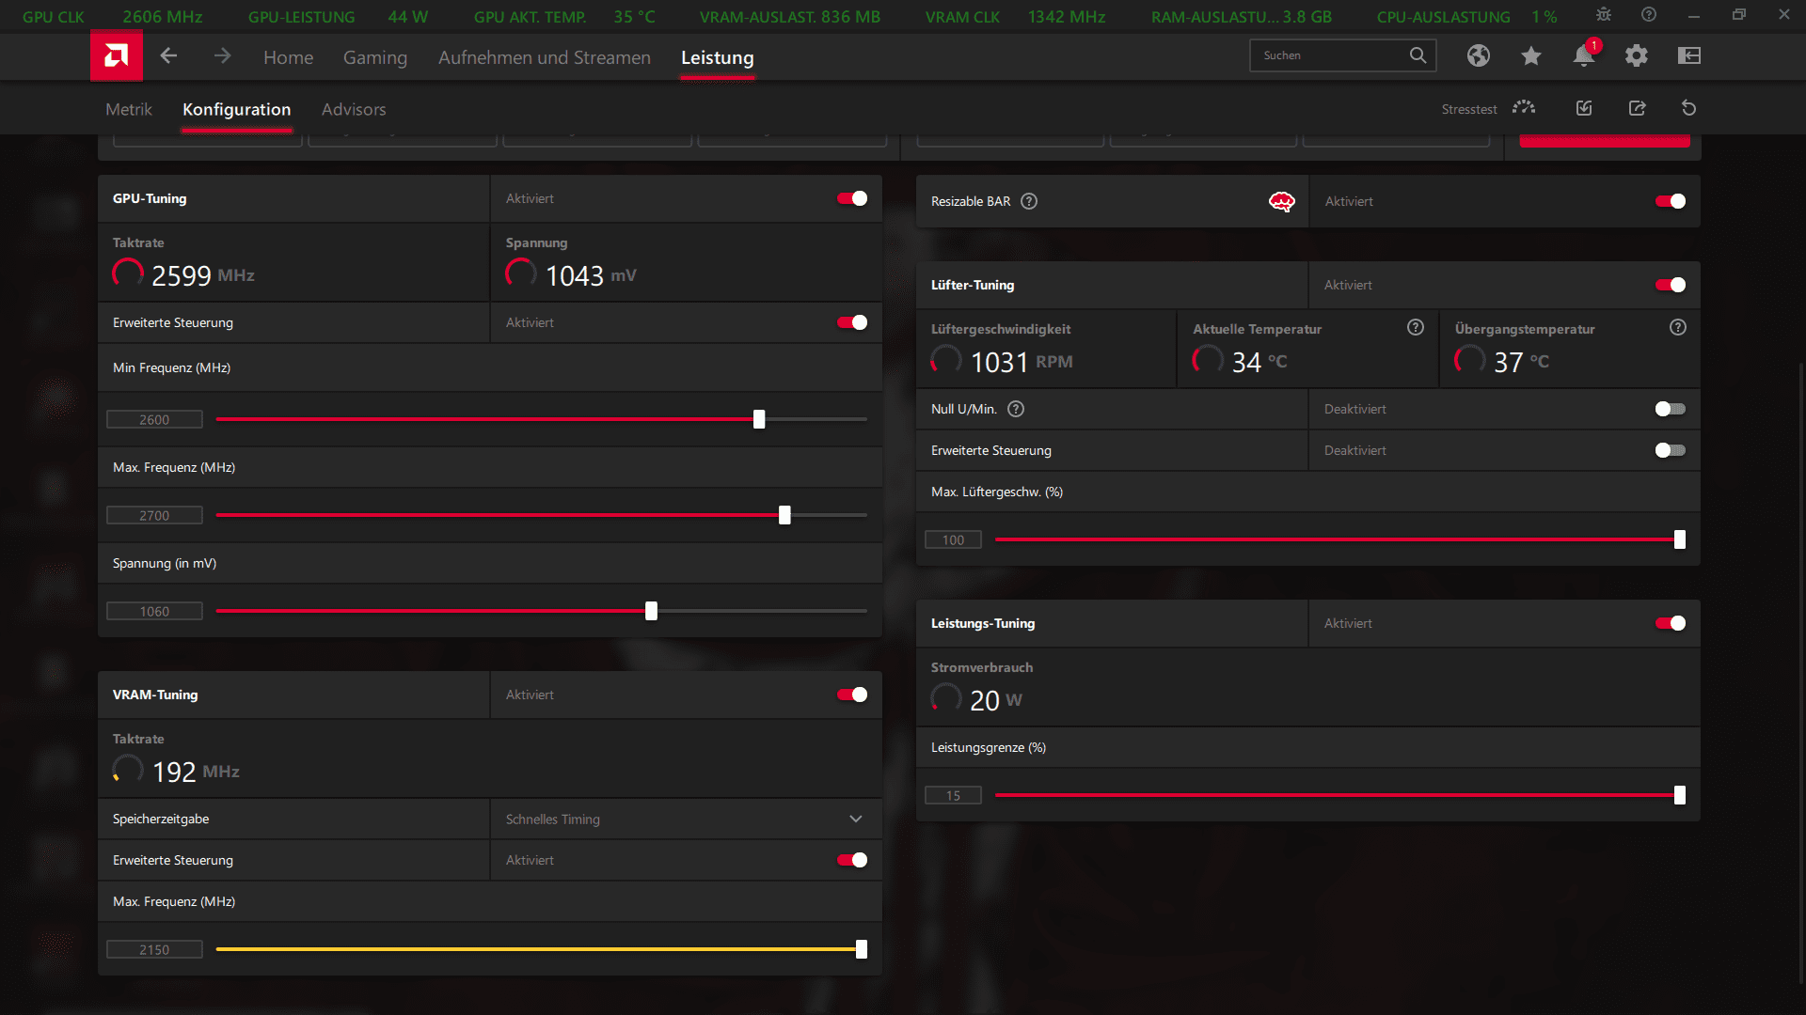This screenshot has width=1806, height=1015.
Task: Open the Home tab
Action: (288, 57)
